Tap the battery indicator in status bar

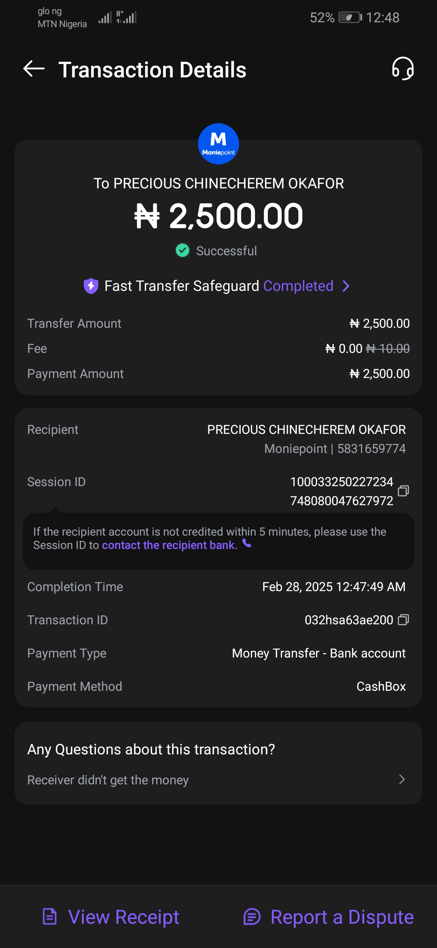350,18
